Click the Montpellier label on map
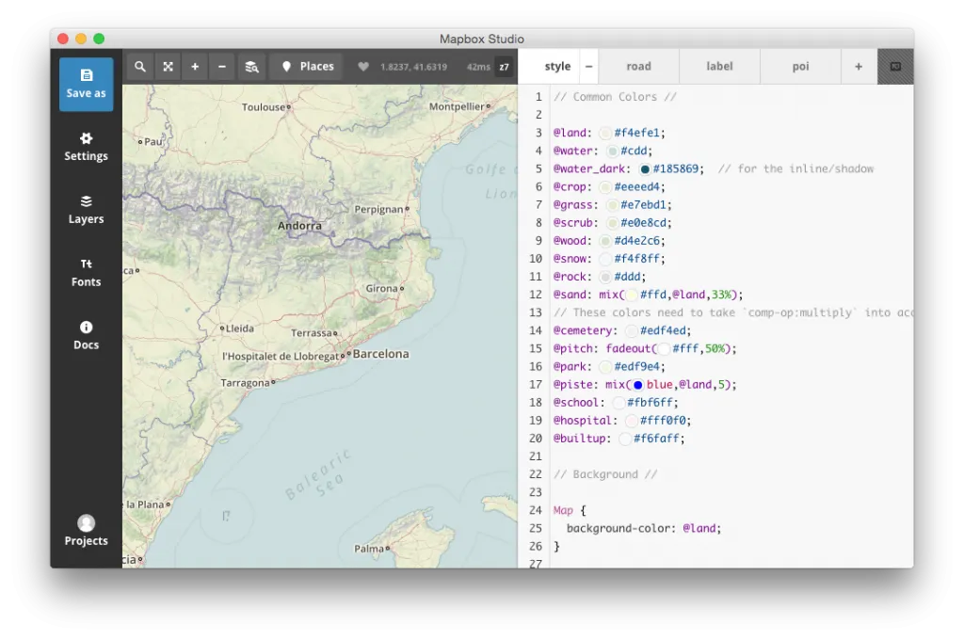964x640 pixels. pyautogui.click(x=457, y=106)
